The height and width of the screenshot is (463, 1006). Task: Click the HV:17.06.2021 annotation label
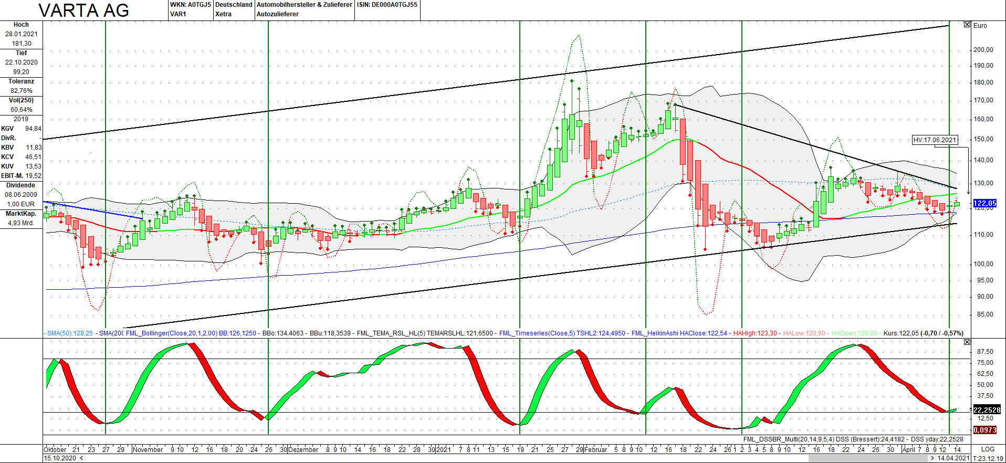[x=935, y=140]
